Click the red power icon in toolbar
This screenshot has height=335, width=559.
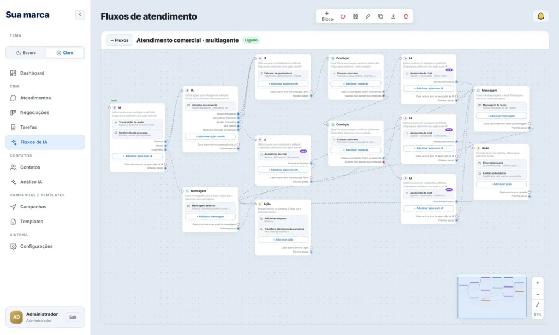coord(343,16)
